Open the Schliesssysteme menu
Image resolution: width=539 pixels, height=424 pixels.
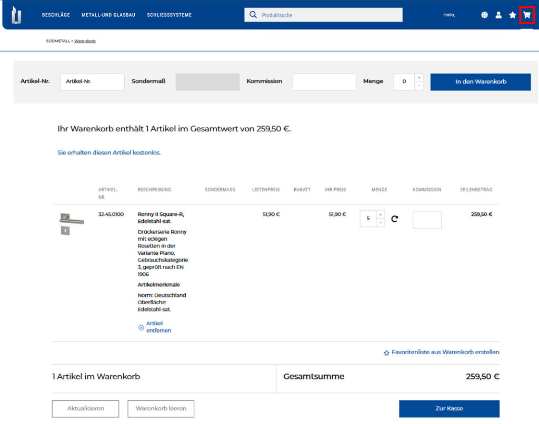[x=169, y=15]
